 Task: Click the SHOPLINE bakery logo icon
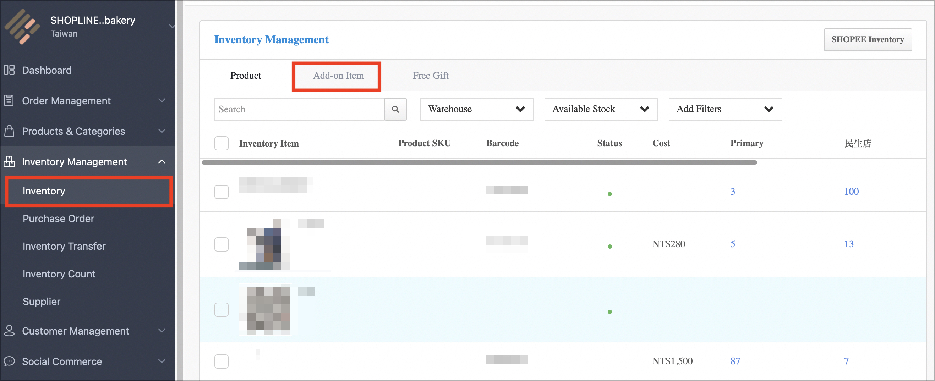[22, 27]
